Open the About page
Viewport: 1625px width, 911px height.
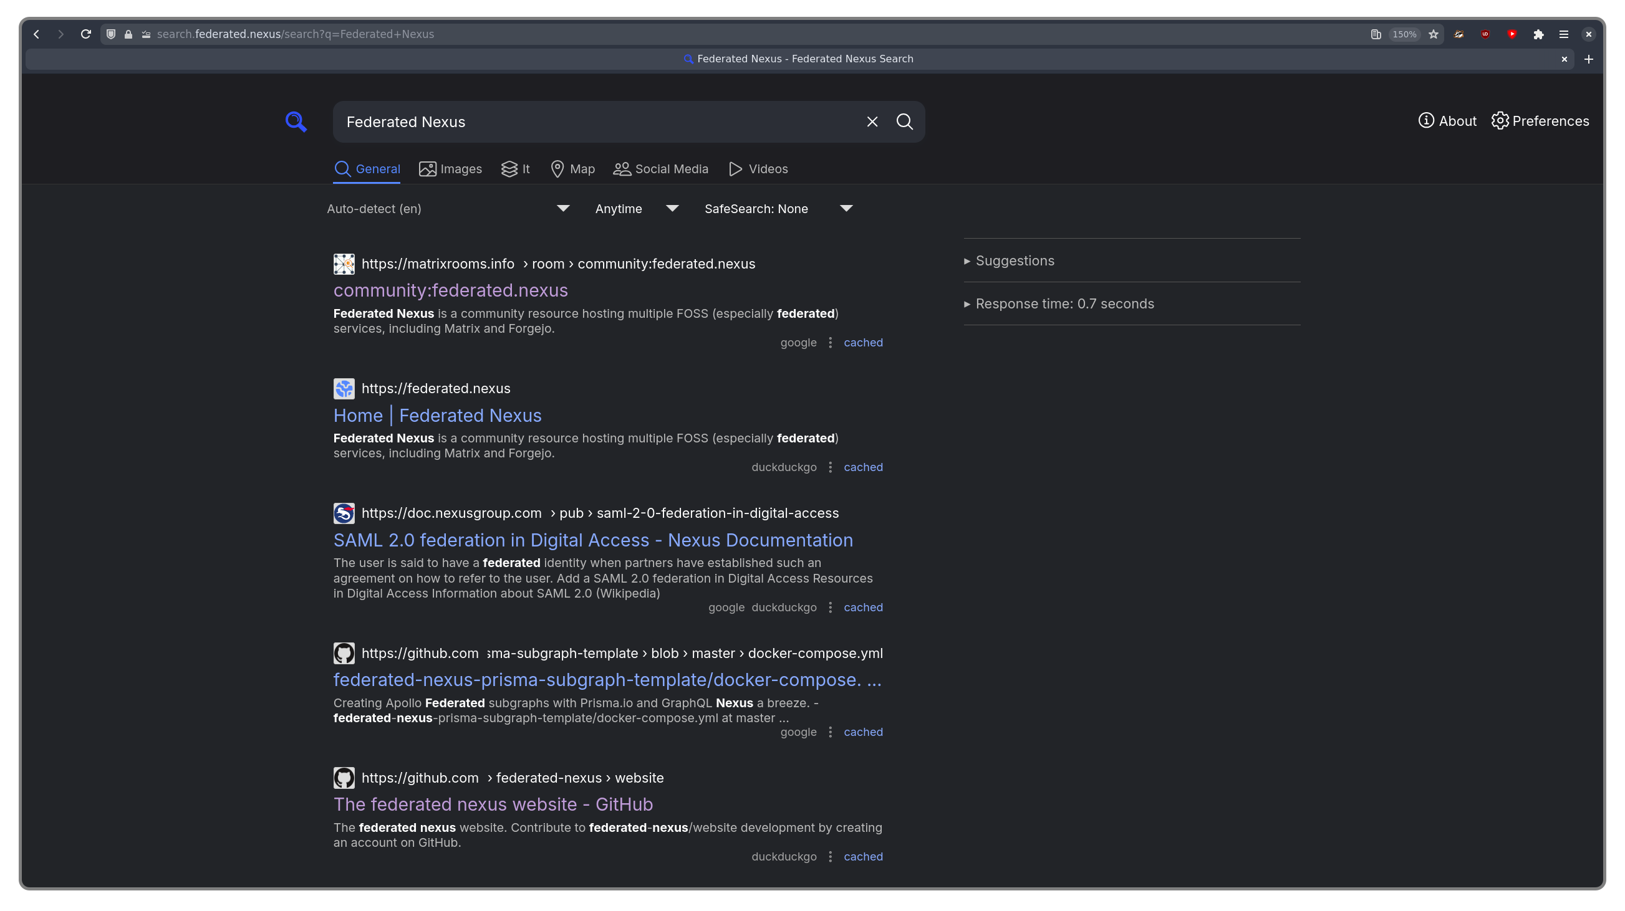point(1448,121)
